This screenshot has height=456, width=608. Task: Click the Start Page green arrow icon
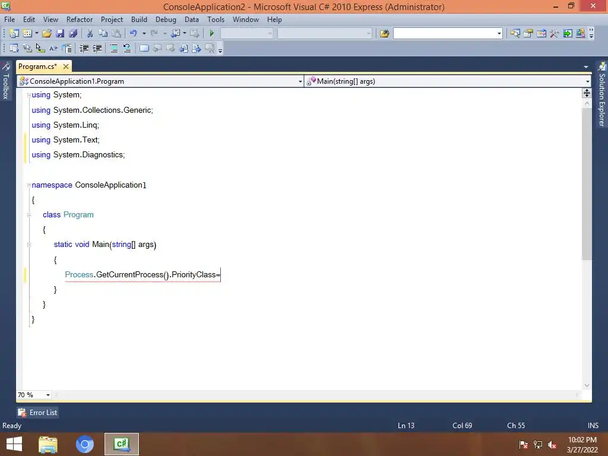(x=568, y=33)
